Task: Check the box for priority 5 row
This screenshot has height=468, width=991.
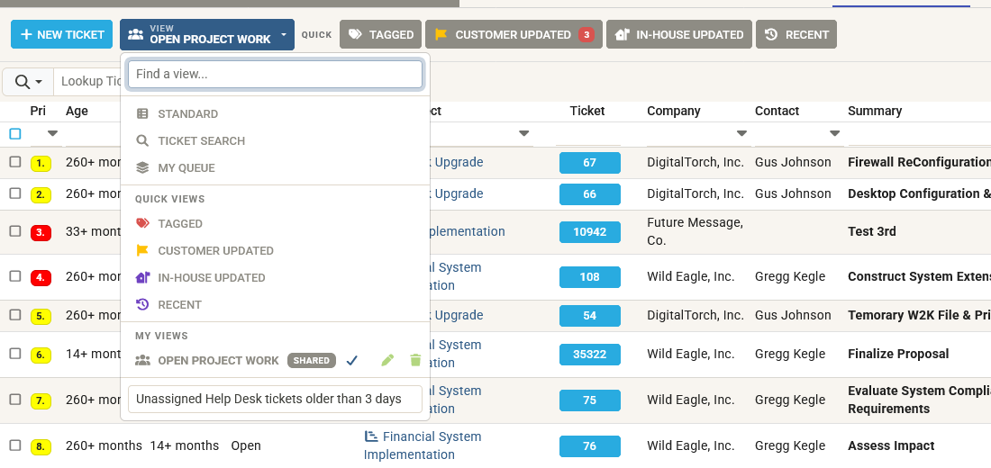Action: [15, 315]
